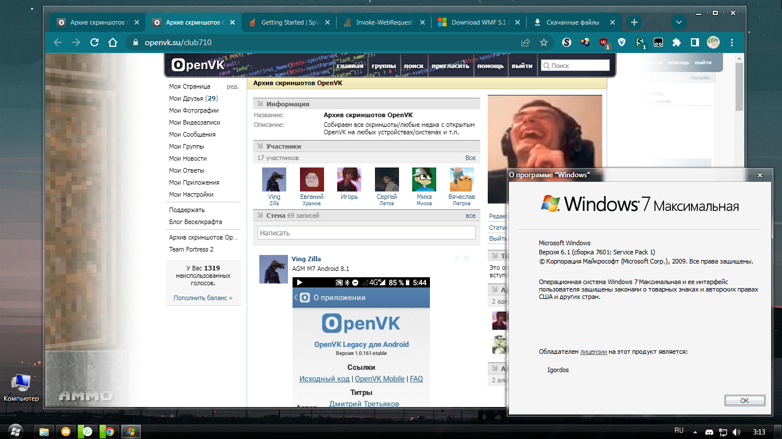This screenshot has height=439, width=782.
Task: Open the Windows Start menu orb
Action: (15, 432)
